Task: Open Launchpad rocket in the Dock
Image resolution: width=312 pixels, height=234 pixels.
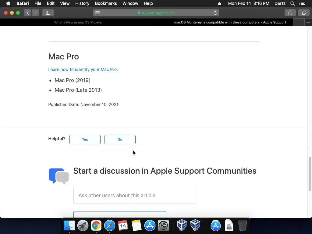Action: click(x=83, y=226)
